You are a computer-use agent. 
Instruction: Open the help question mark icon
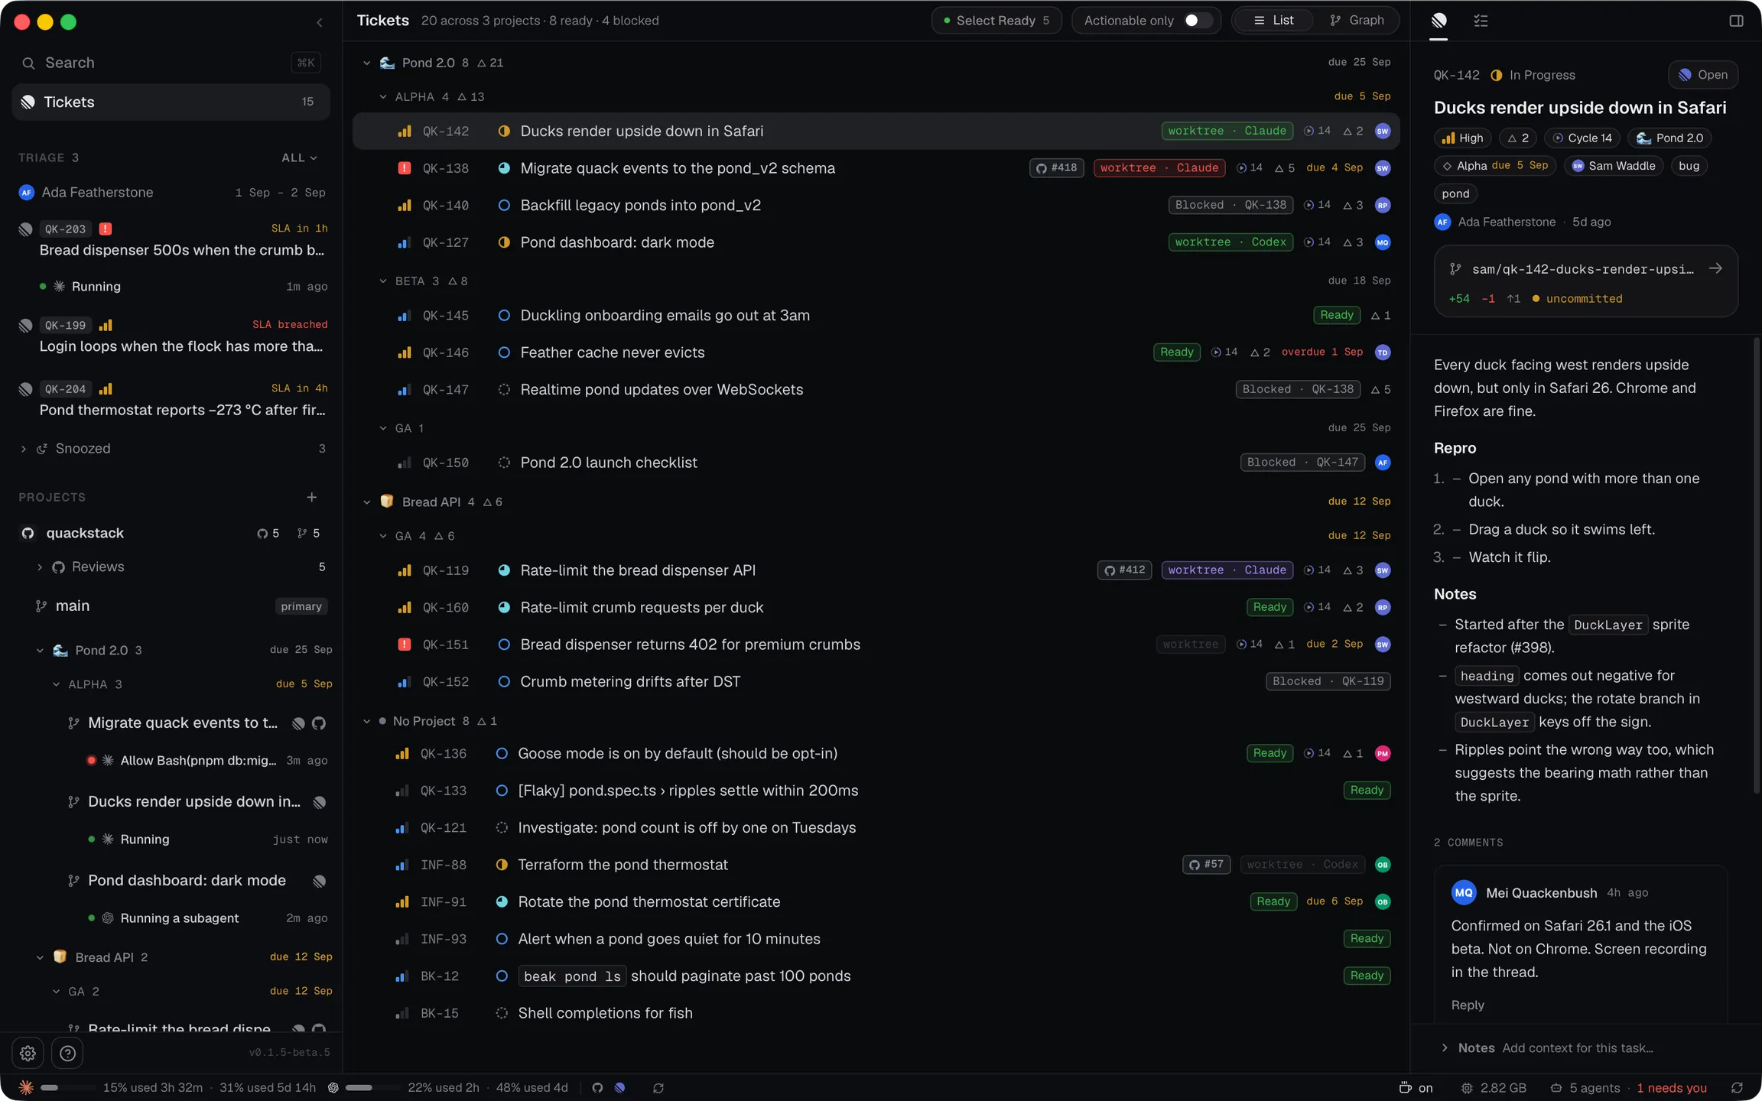[x=67, y=1053]
